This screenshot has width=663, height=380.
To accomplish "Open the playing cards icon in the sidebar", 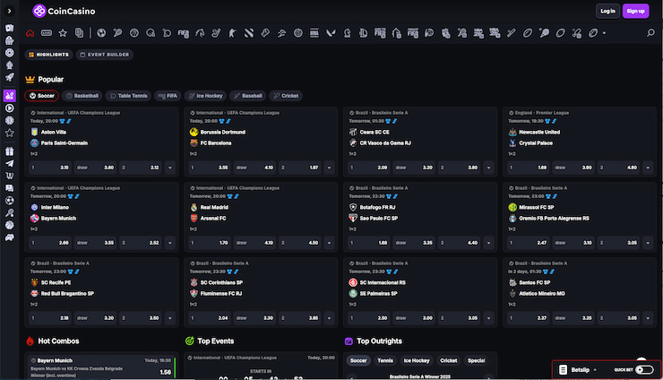I will (9, 28).
